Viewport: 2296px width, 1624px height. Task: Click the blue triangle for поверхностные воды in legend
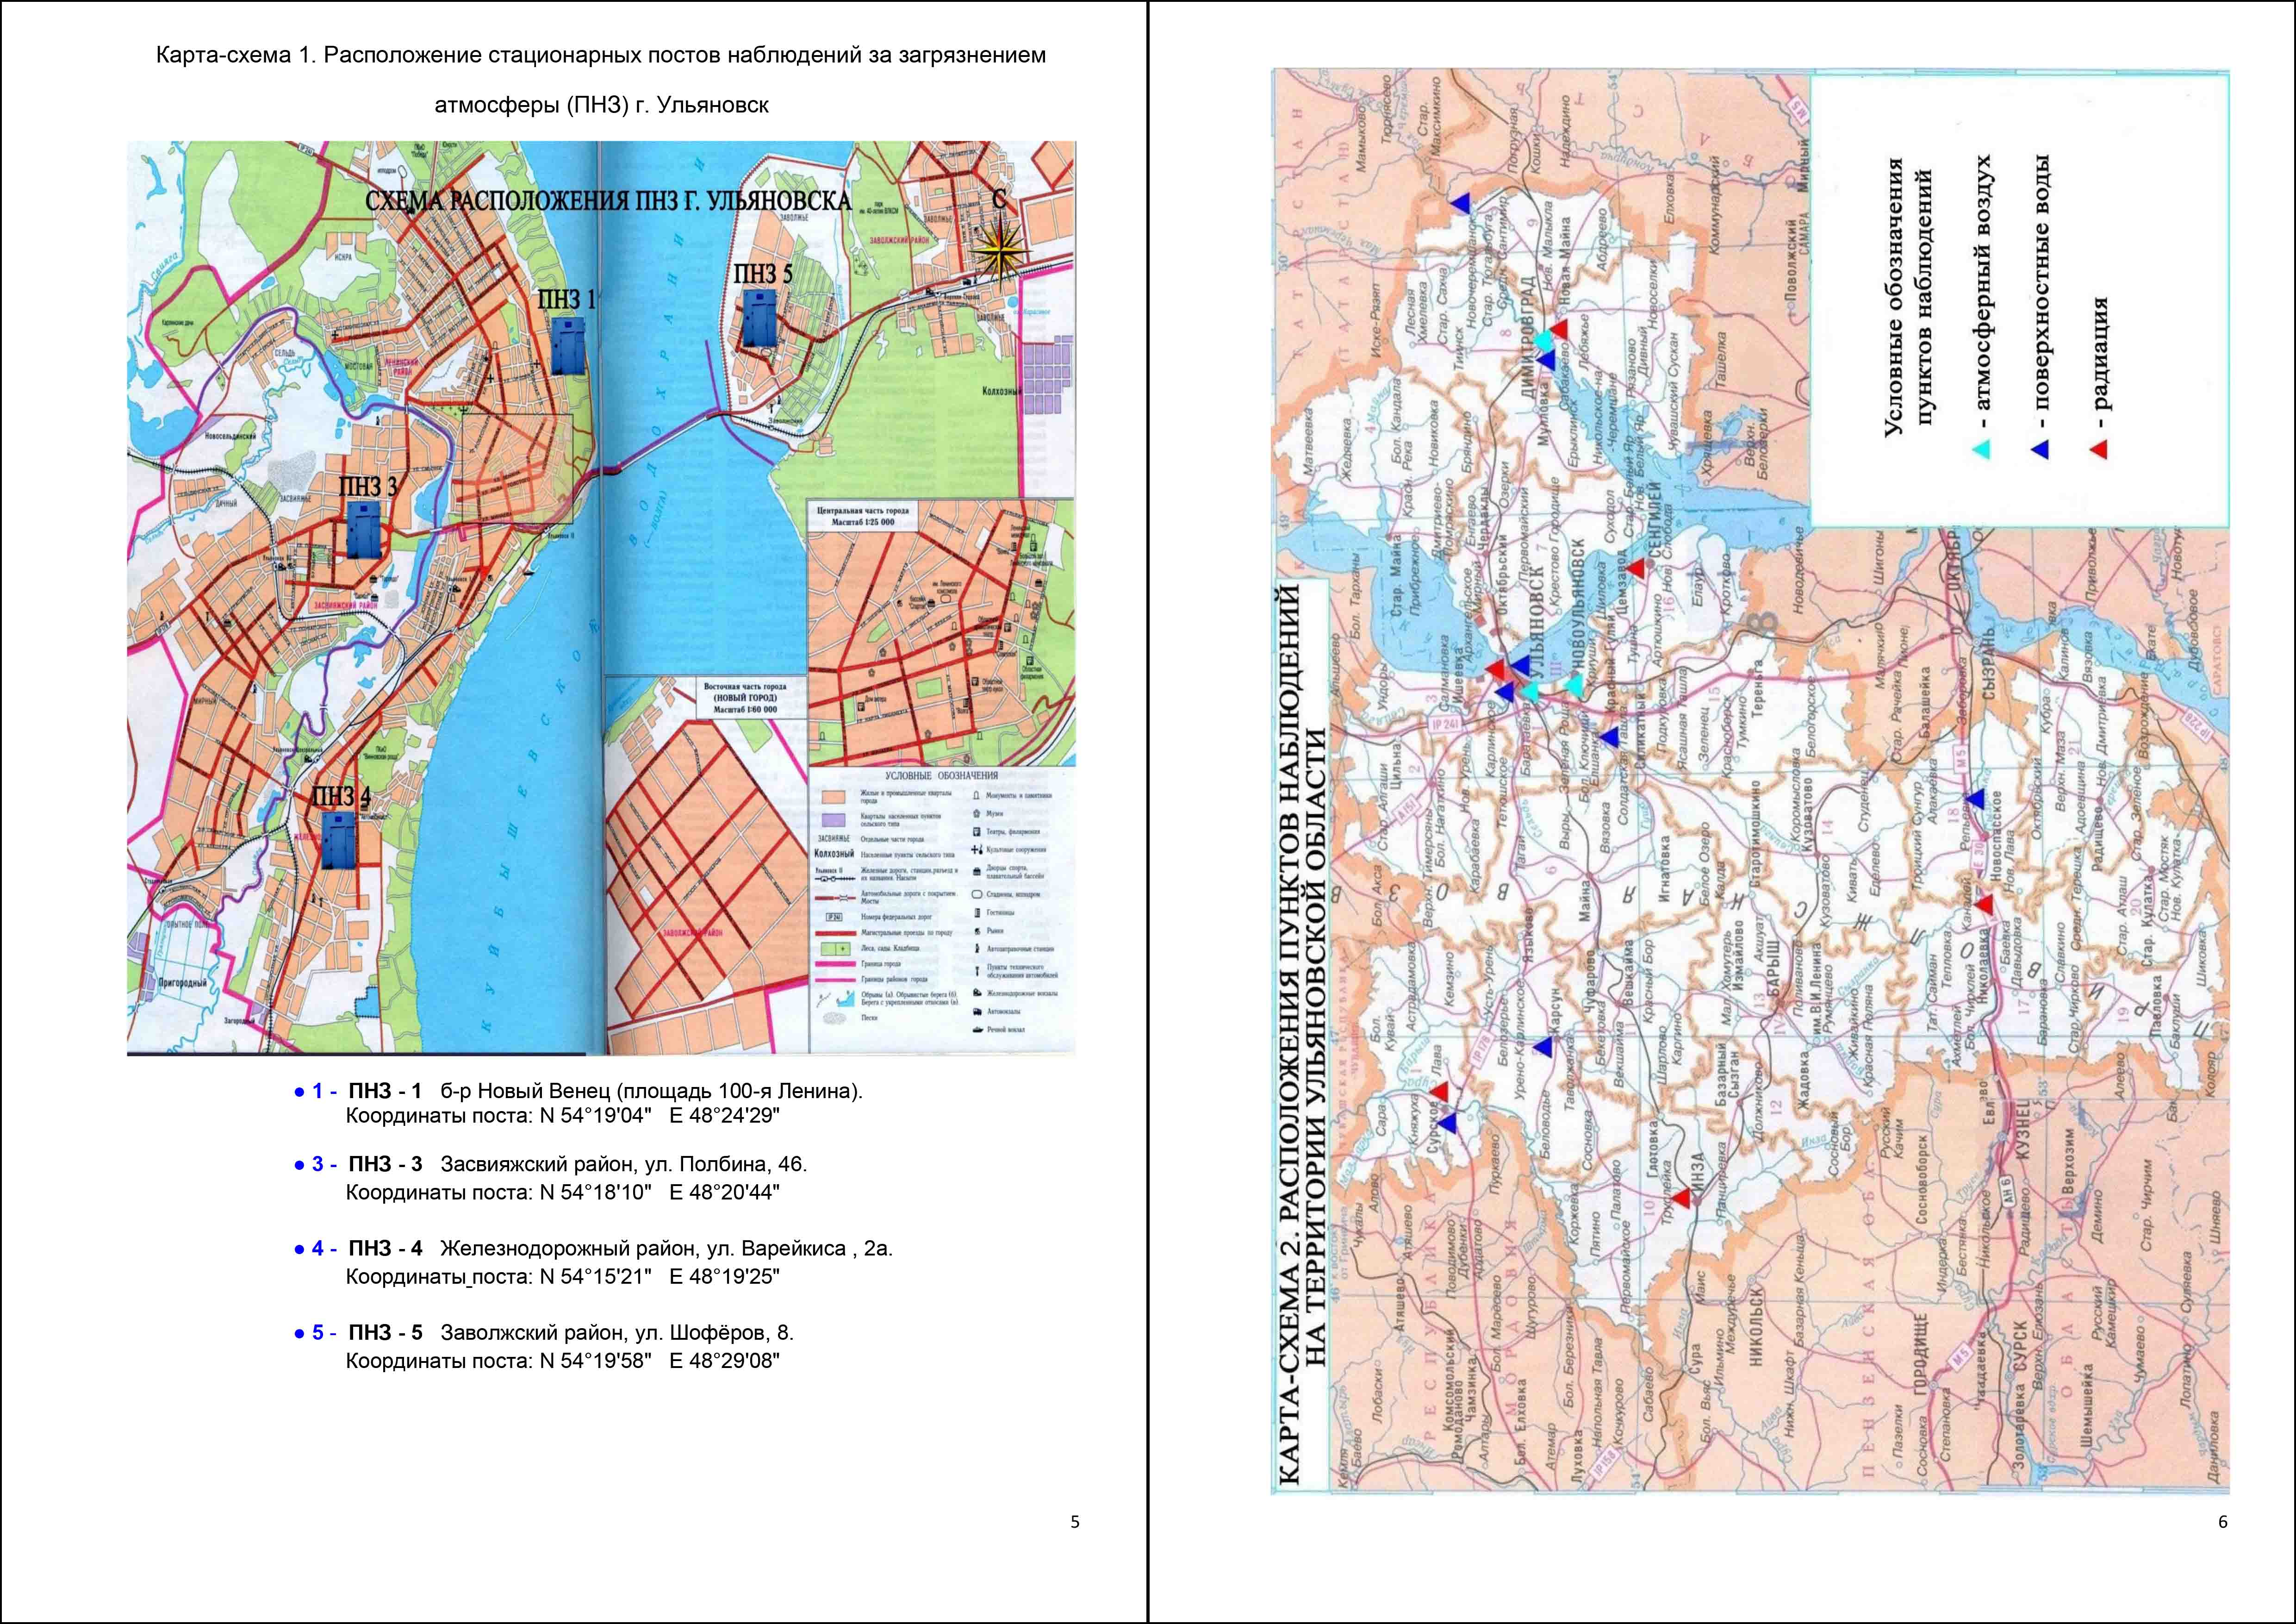coord(2041,450)
